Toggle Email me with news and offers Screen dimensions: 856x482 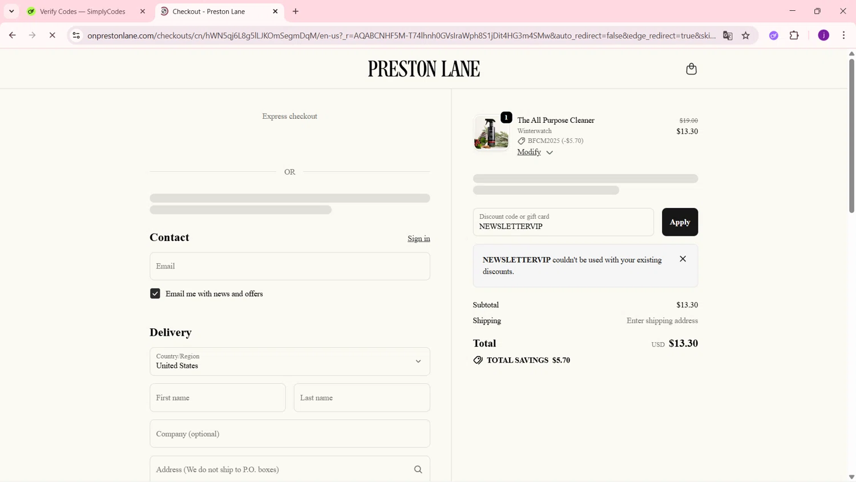[155, 294]
